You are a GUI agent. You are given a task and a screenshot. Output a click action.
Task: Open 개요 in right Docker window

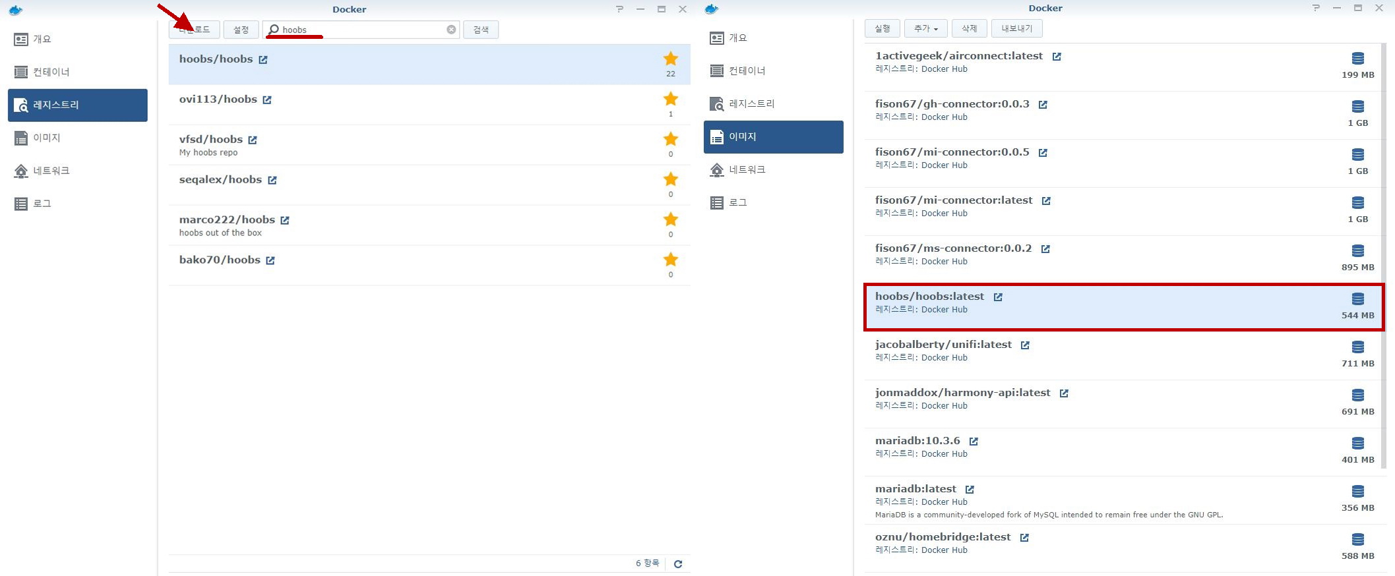click(774, 38)
